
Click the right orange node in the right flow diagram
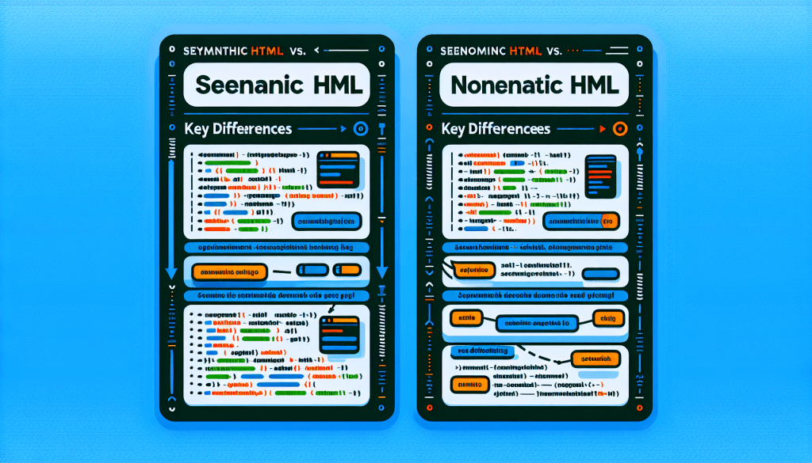(608, 319)
